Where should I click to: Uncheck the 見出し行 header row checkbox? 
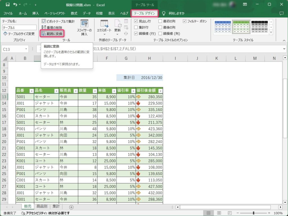click(x=136, y=21)
